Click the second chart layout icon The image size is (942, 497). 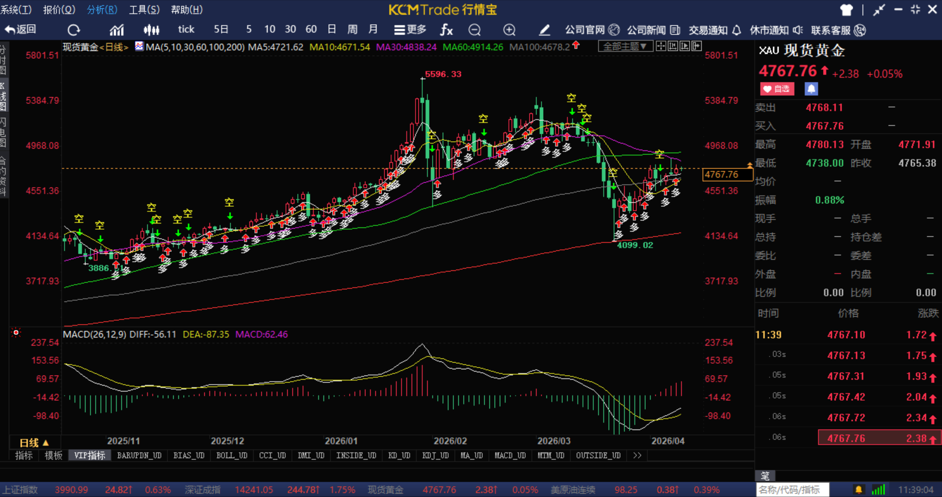pos(672,46)
